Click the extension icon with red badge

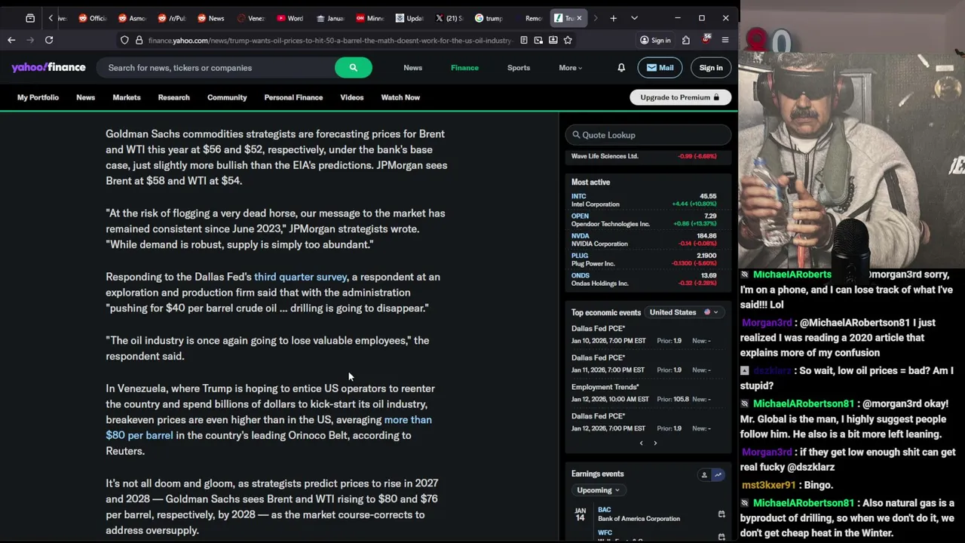pyautogui.click(x=706, y=39)
